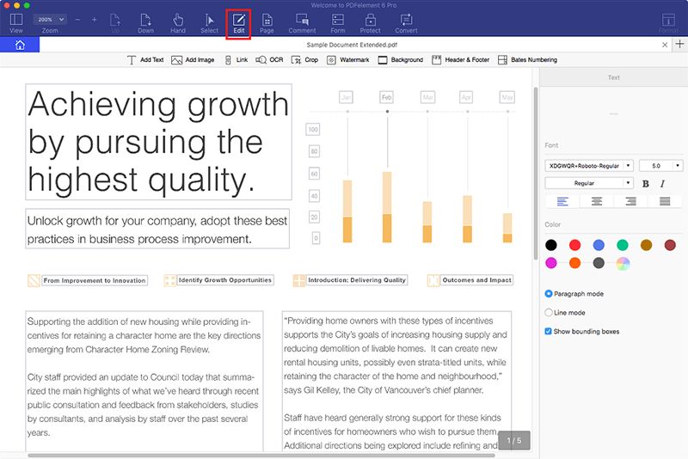Image resolution: width=688 pixels, height=459 pixels.
Task: Switch to Sample Document Extended.pdf tab
Action: point(342,45)
